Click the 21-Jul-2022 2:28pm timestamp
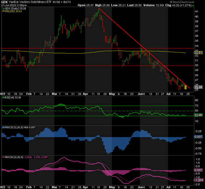The width and height of the screenshot is (205, 189). pos(14,5)
